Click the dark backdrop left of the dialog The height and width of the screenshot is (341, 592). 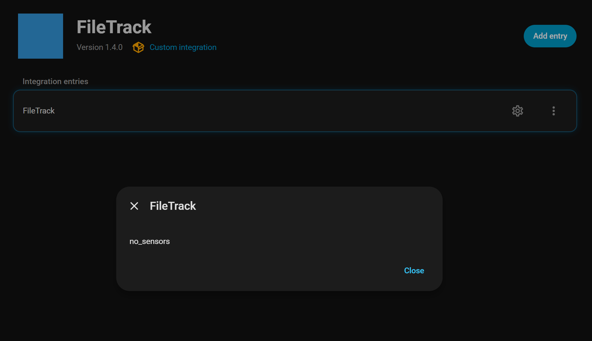[58, 239]
